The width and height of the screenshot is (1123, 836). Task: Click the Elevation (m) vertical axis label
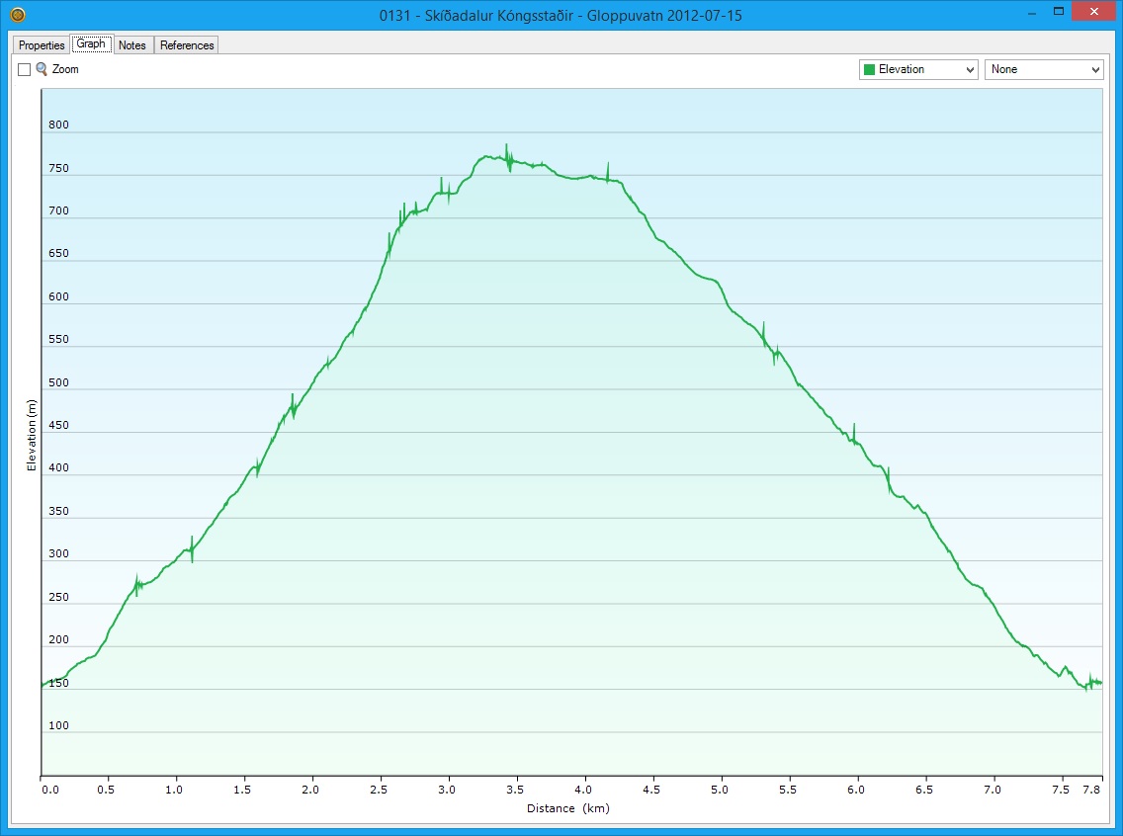tap(32, 433)
